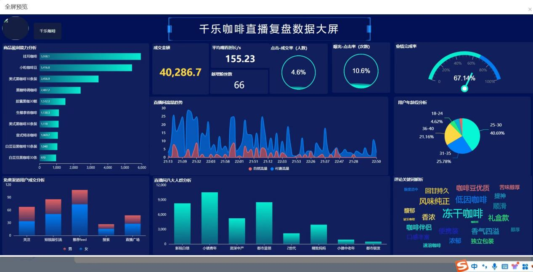Click the 冻干咖啡 keyword in word cloud
The width and height of the screenshot is (533, 272).
point(462,214)
